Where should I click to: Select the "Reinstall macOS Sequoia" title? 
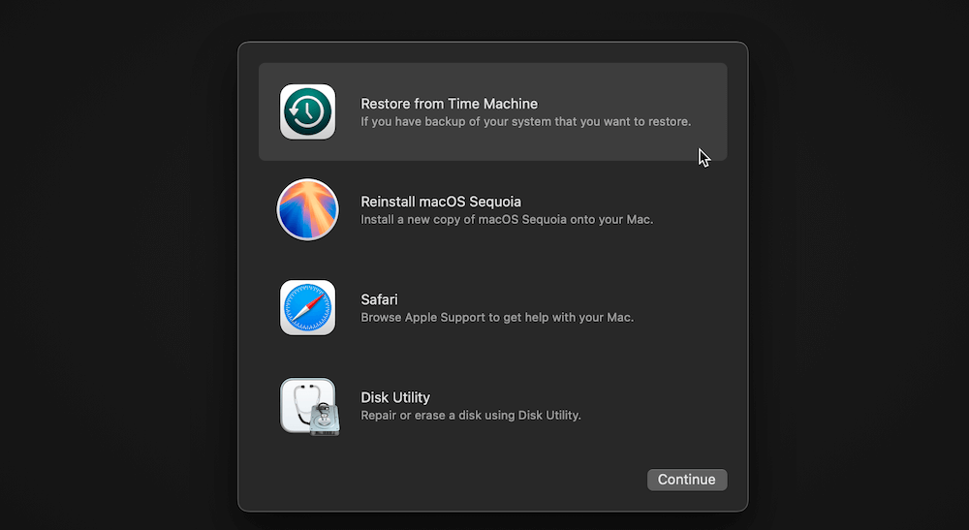(x=441, y=202)
